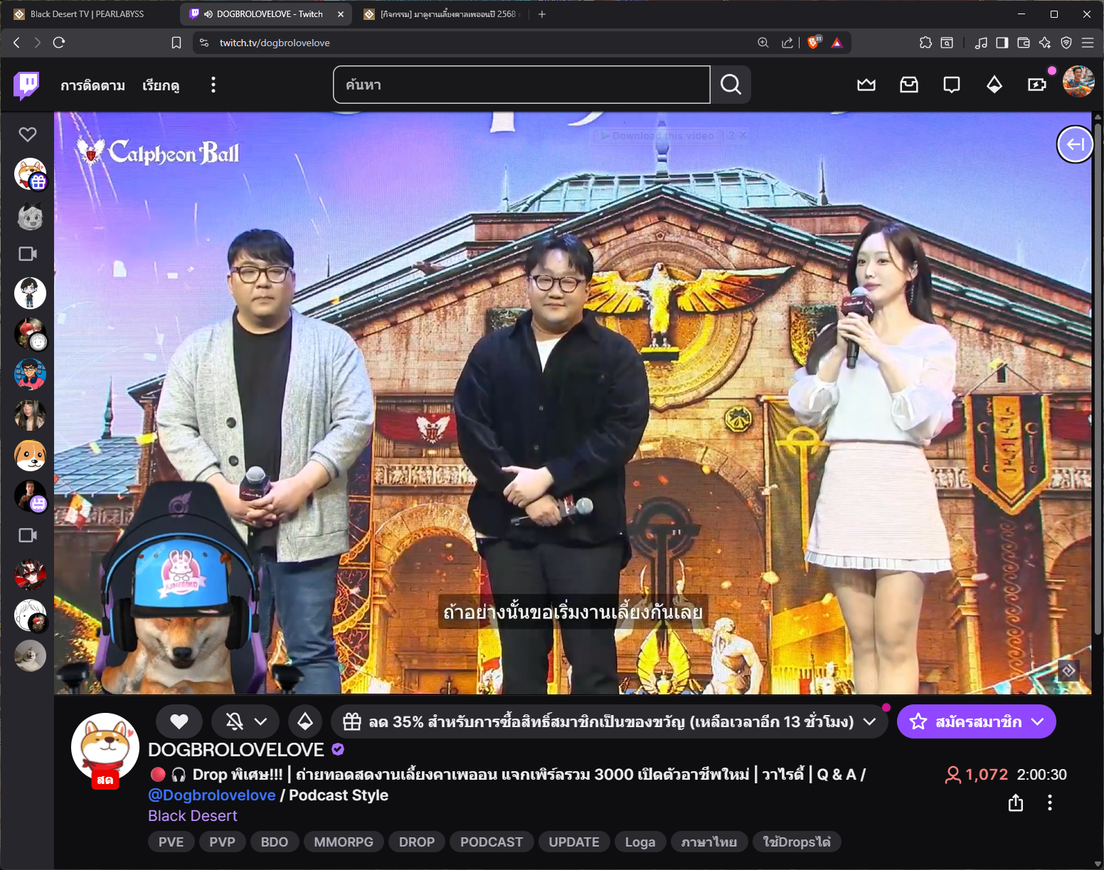
Task: Open the Black Desert game category link
Action: (x=192, y=816)
